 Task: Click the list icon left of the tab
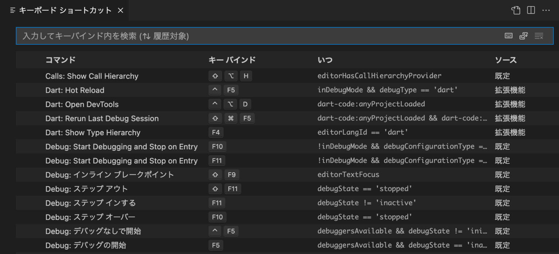[x=12, y=10]
